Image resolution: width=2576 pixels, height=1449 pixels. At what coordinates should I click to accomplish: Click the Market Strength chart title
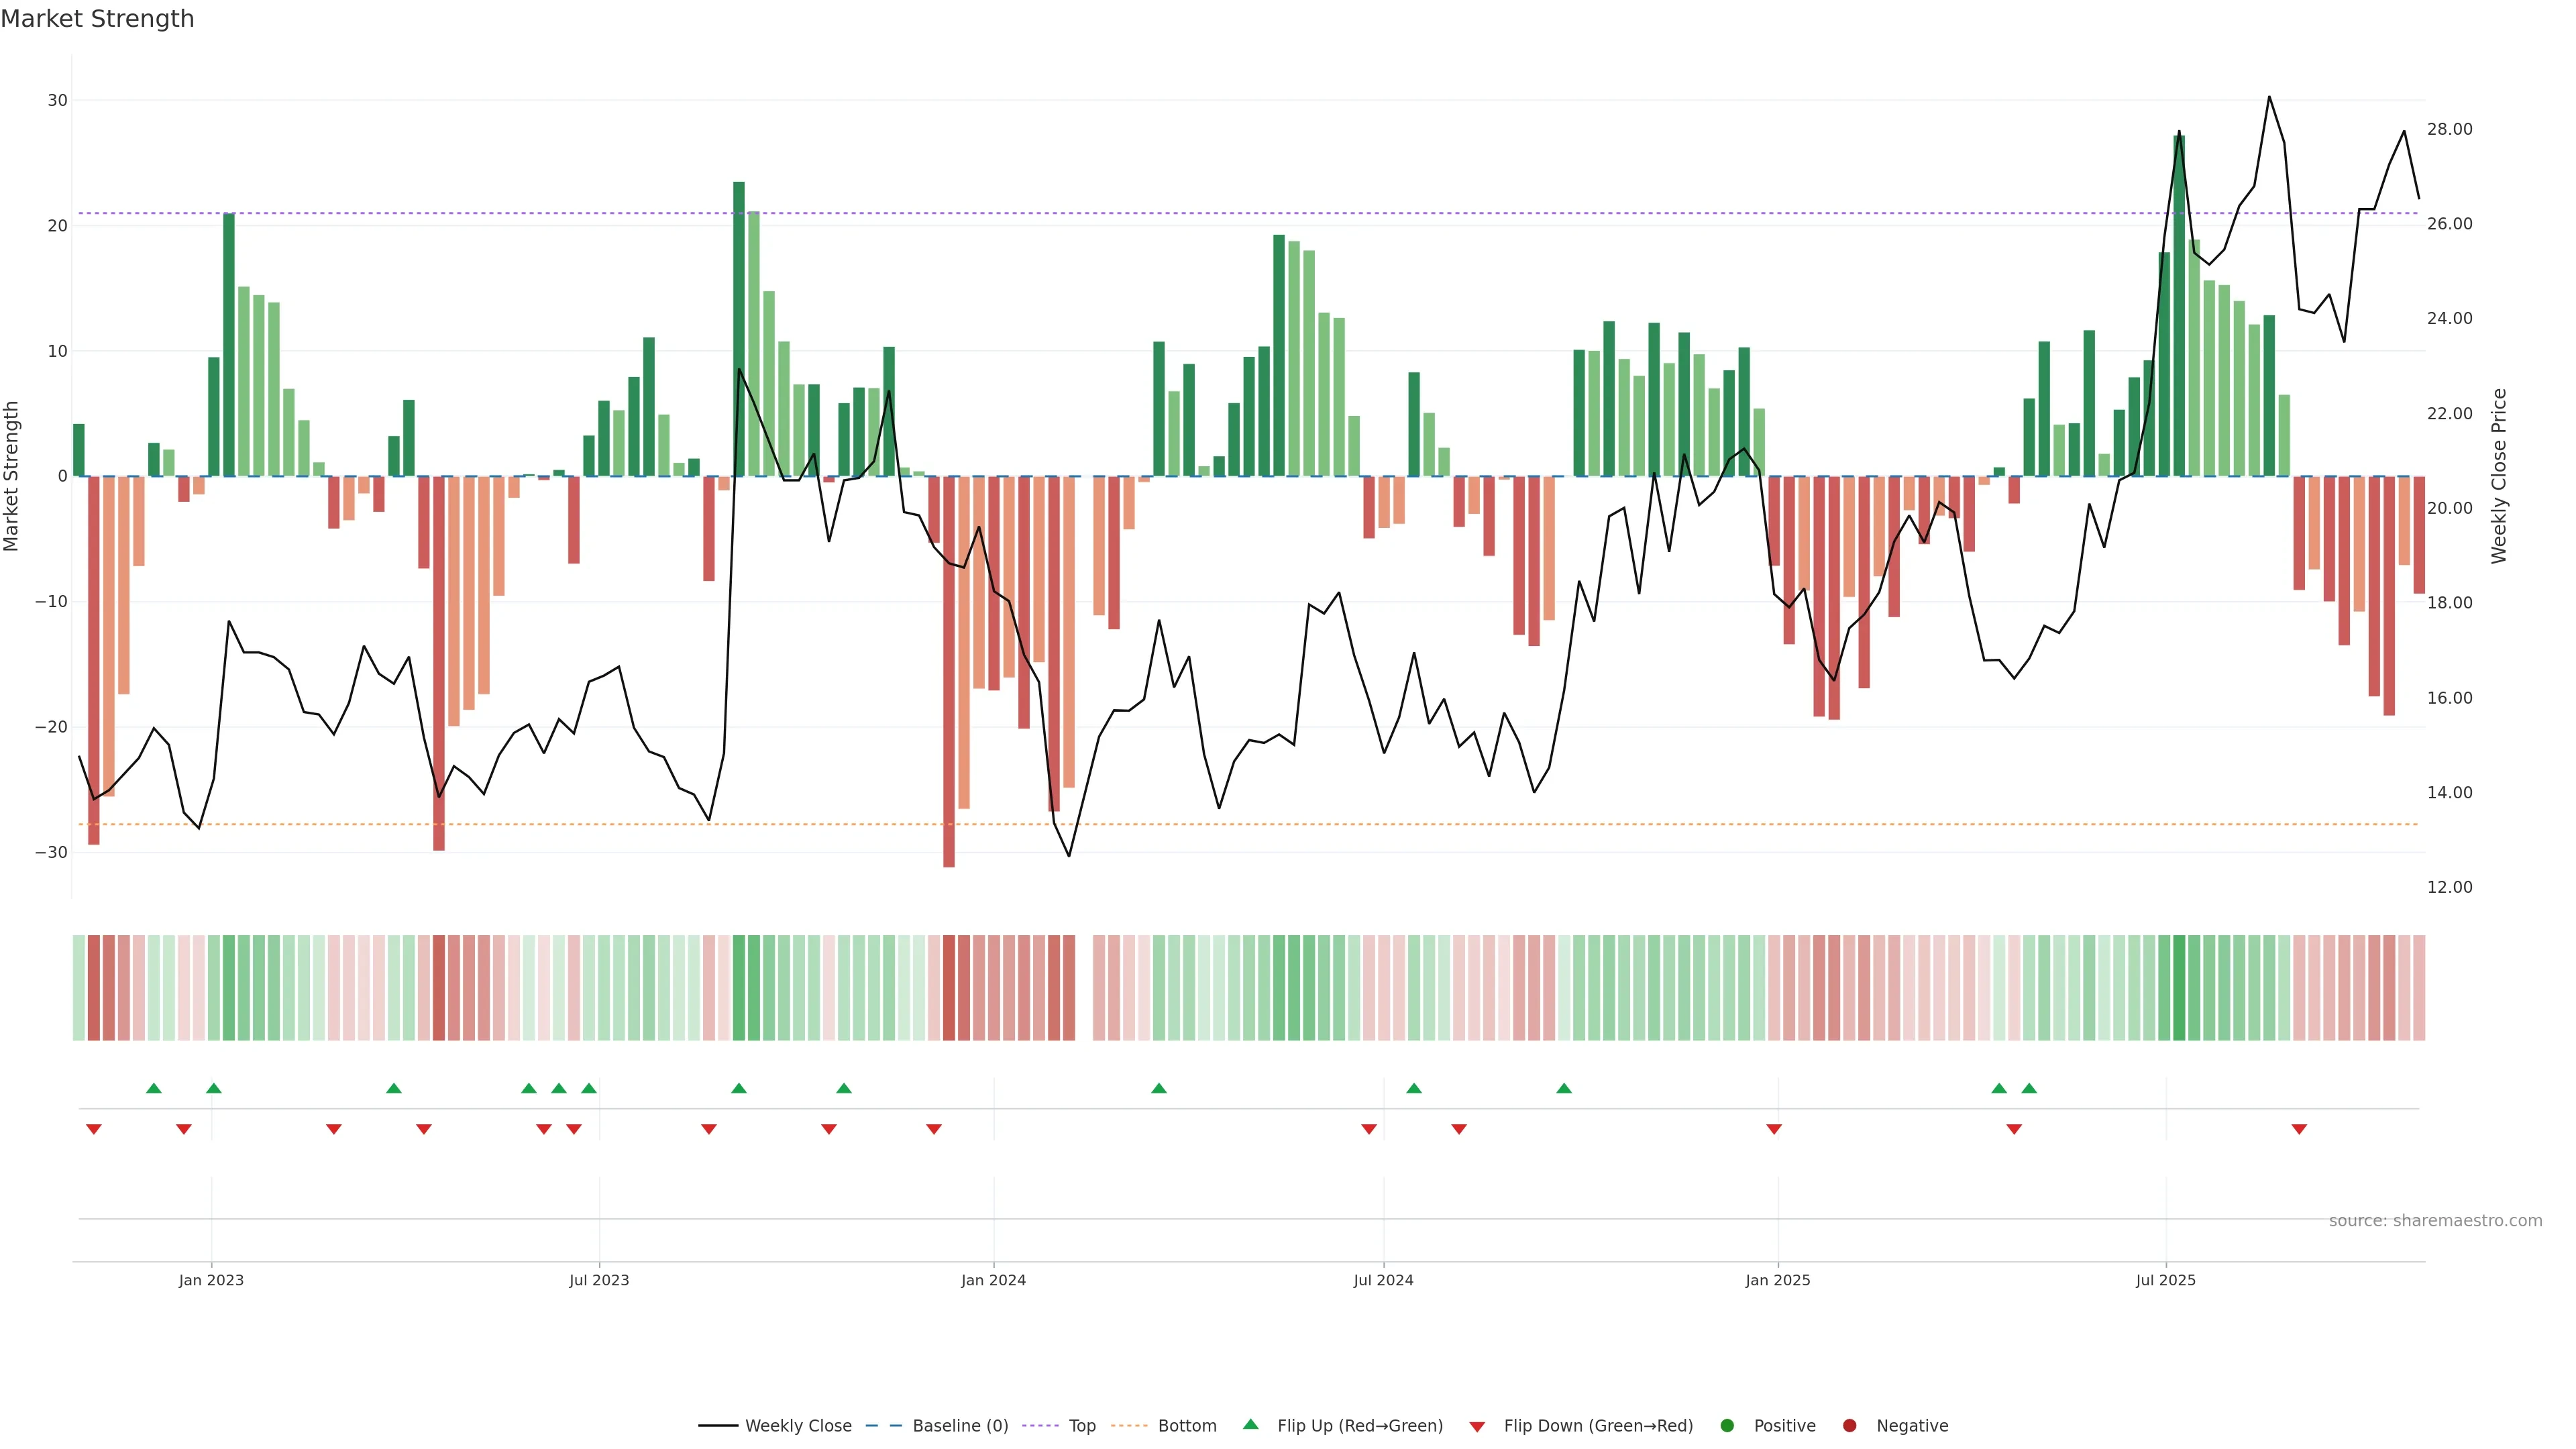point(97,19)
